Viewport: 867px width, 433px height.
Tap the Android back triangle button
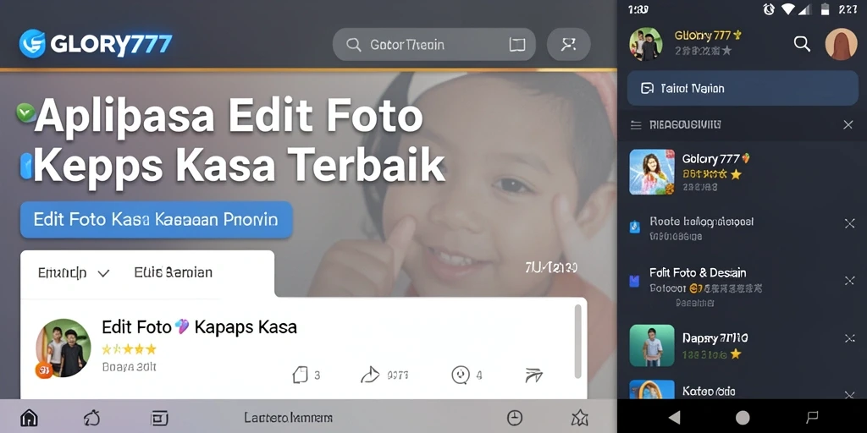tap(674, 417)
